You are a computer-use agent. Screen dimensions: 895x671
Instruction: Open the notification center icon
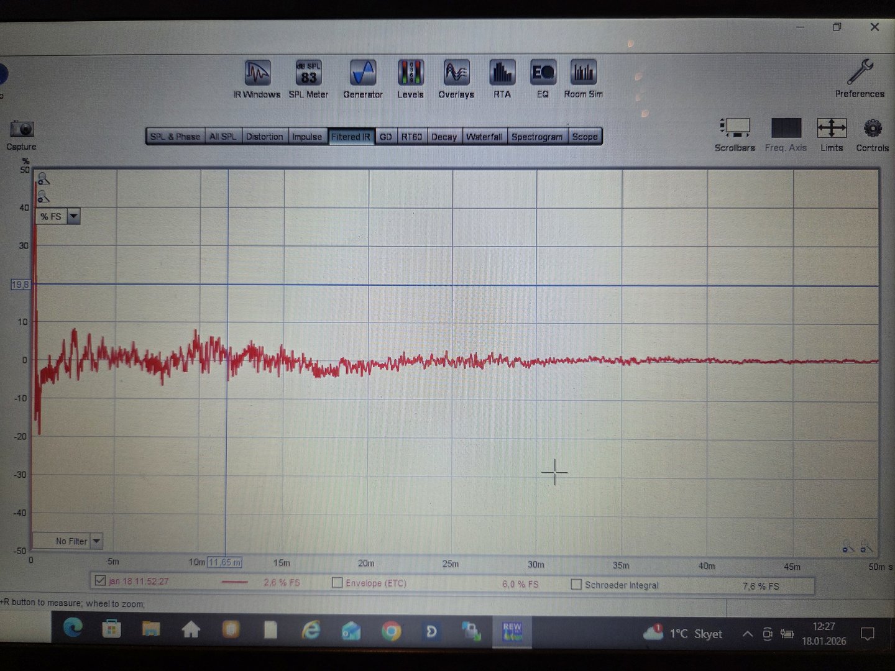tap(868, 634)
